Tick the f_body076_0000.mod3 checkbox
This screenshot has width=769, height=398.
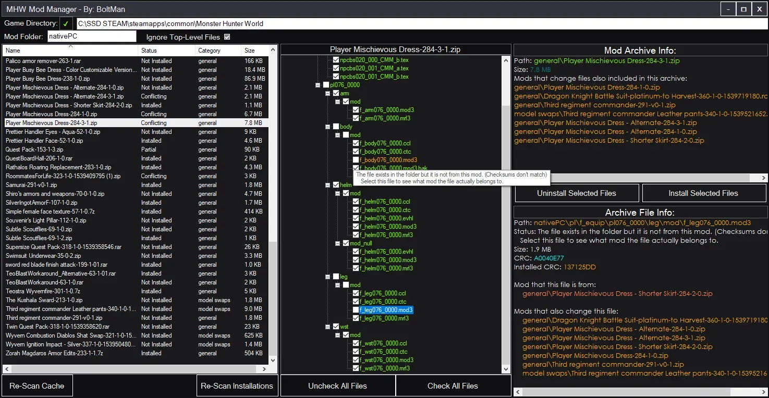point(356,160)
